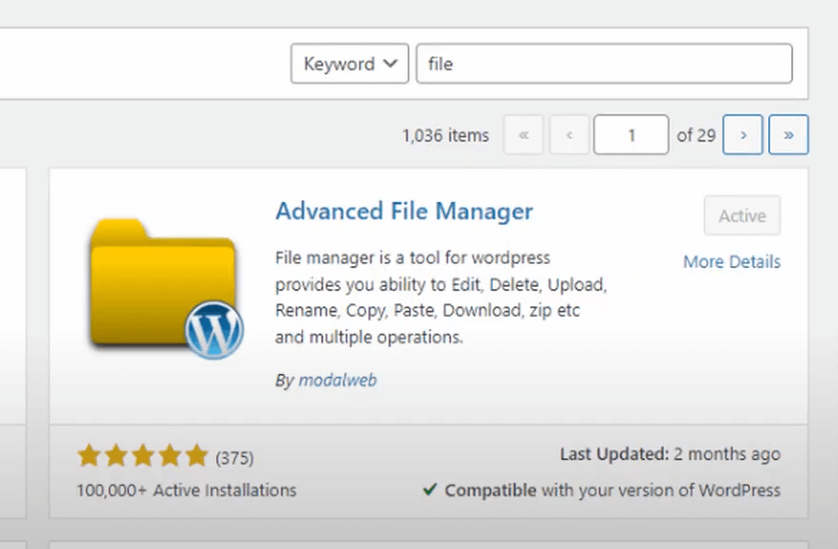Go to the first page of results
Screen dimensions: 838x549
tap(523, 135)
